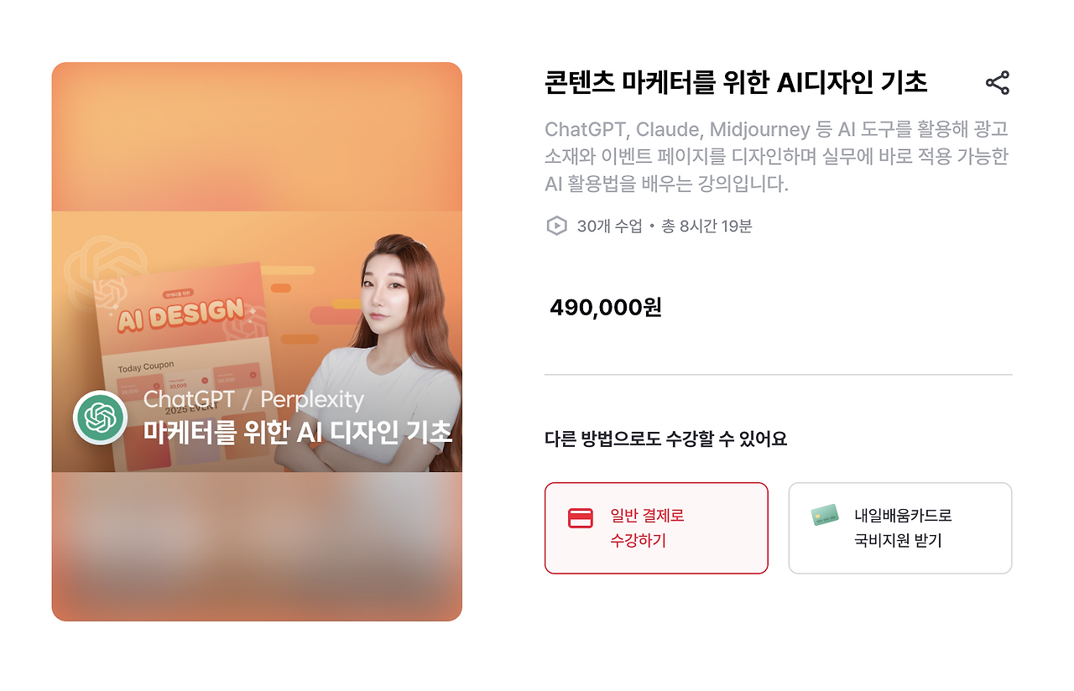Click the green 내일배움카드 card icon

coord(825,515)
